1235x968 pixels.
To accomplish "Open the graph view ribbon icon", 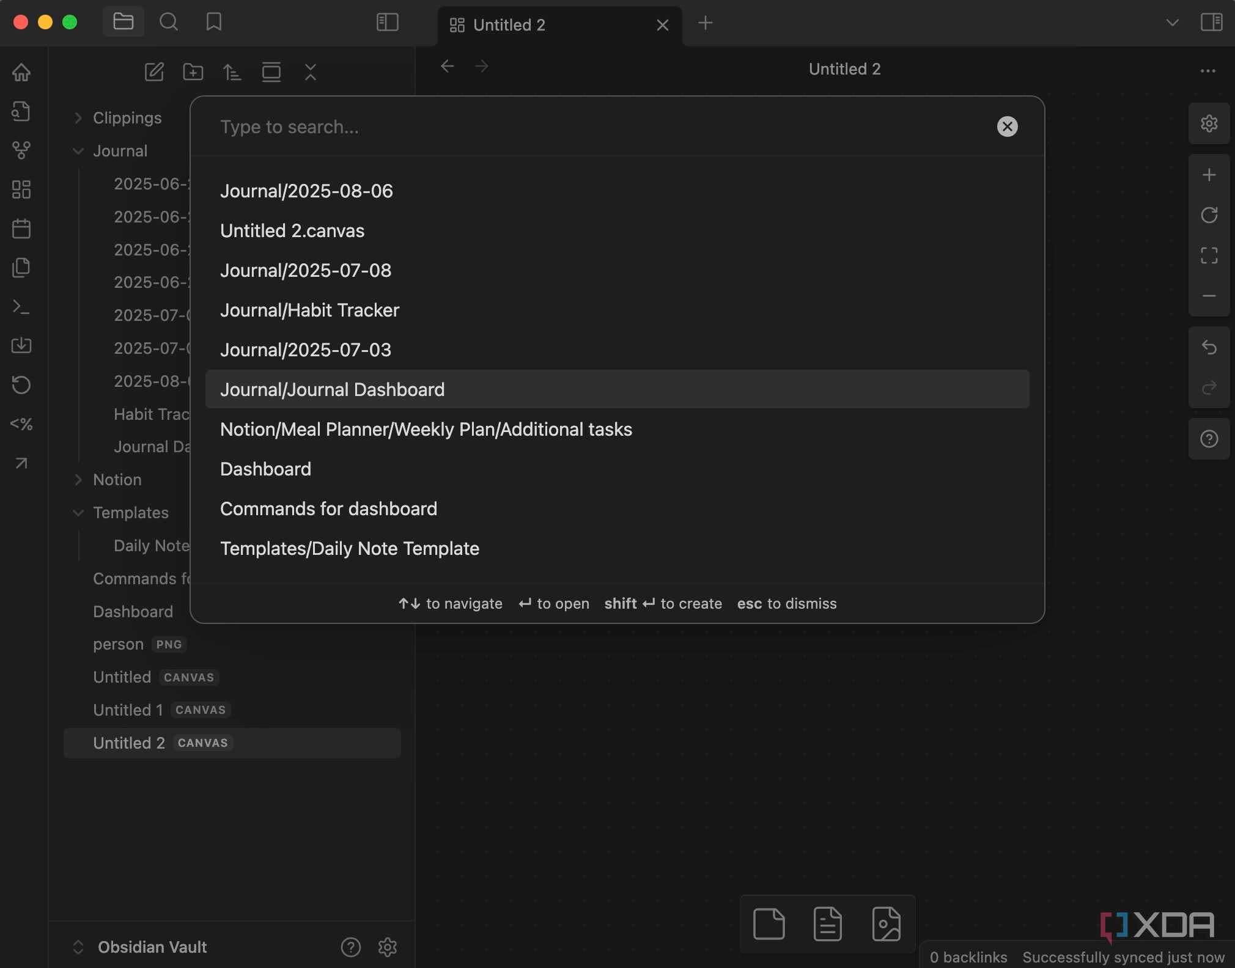I will [x=21, y=150].
